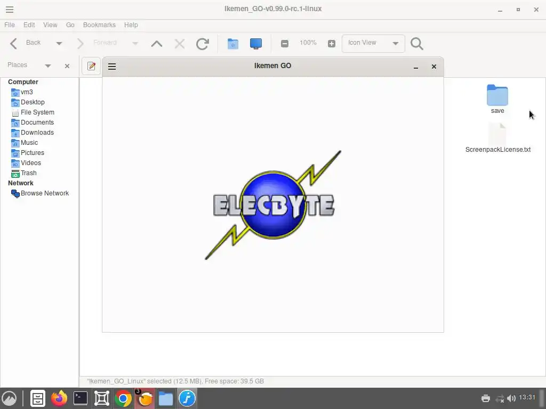This screenshot has height=409, width=546.
Task: Zoom in with plus icon
Action: click(332, 44)
